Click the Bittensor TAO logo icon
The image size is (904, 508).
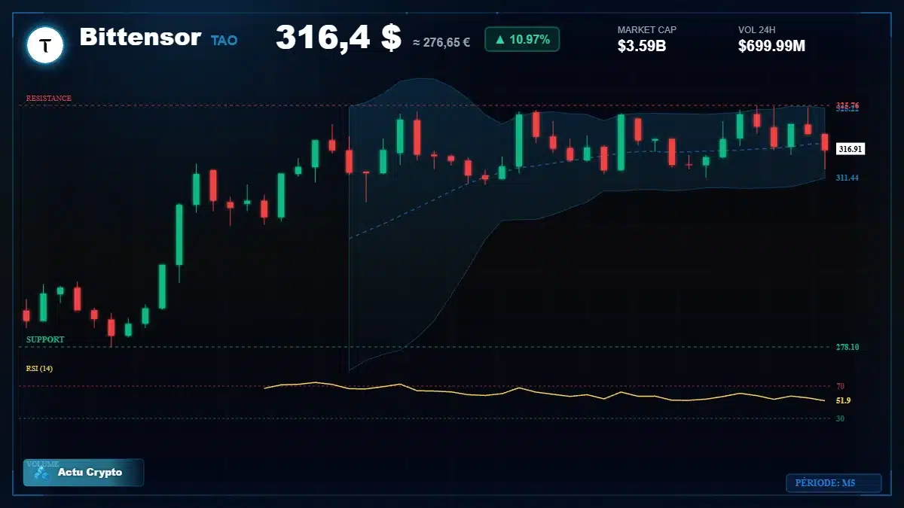pyautogui.click(x=45, y=45)
